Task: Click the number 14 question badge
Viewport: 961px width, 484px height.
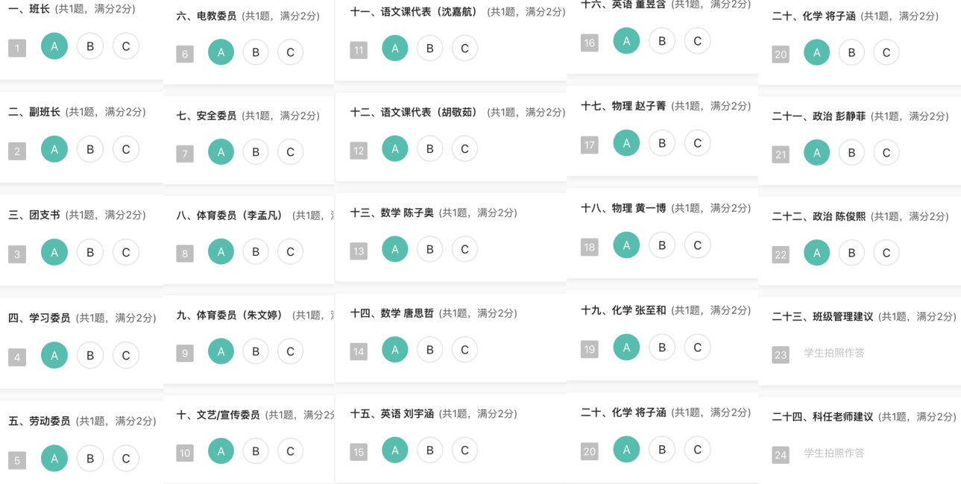Action: click(359, 351)
